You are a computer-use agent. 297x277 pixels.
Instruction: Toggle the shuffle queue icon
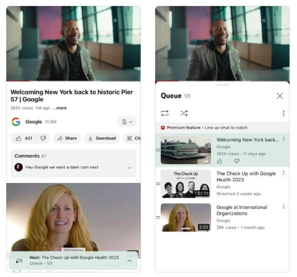click(184, 113)
